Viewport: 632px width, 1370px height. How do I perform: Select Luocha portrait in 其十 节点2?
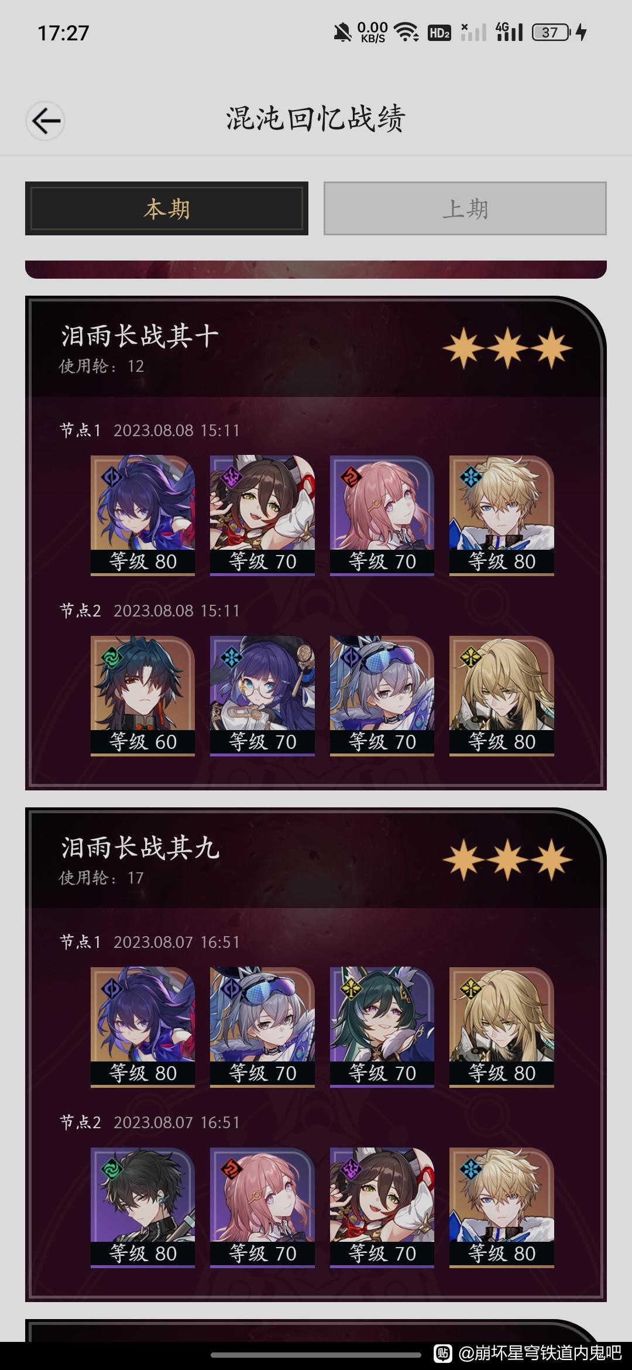502,696
